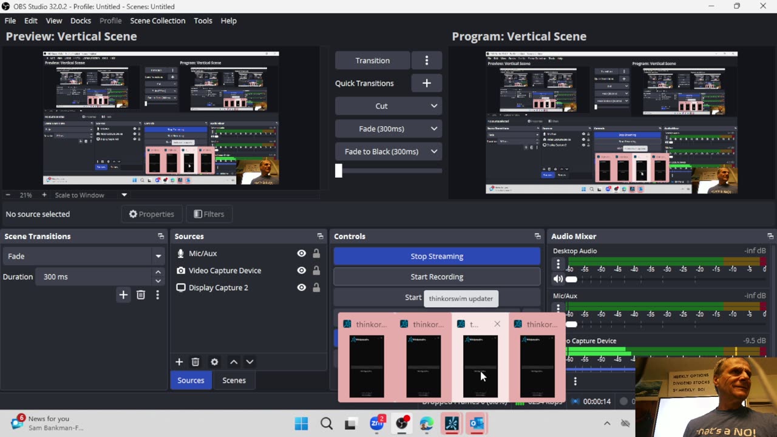
Task: Click the thinkorswim taskbar icon
Action: click(452, 424)
